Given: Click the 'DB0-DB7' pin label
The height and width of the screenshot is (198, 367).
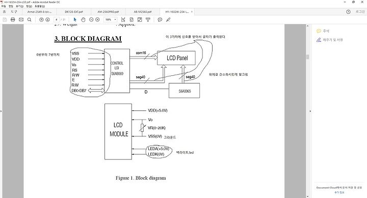Looking at the screenshot, I should (x=79, y=91).
